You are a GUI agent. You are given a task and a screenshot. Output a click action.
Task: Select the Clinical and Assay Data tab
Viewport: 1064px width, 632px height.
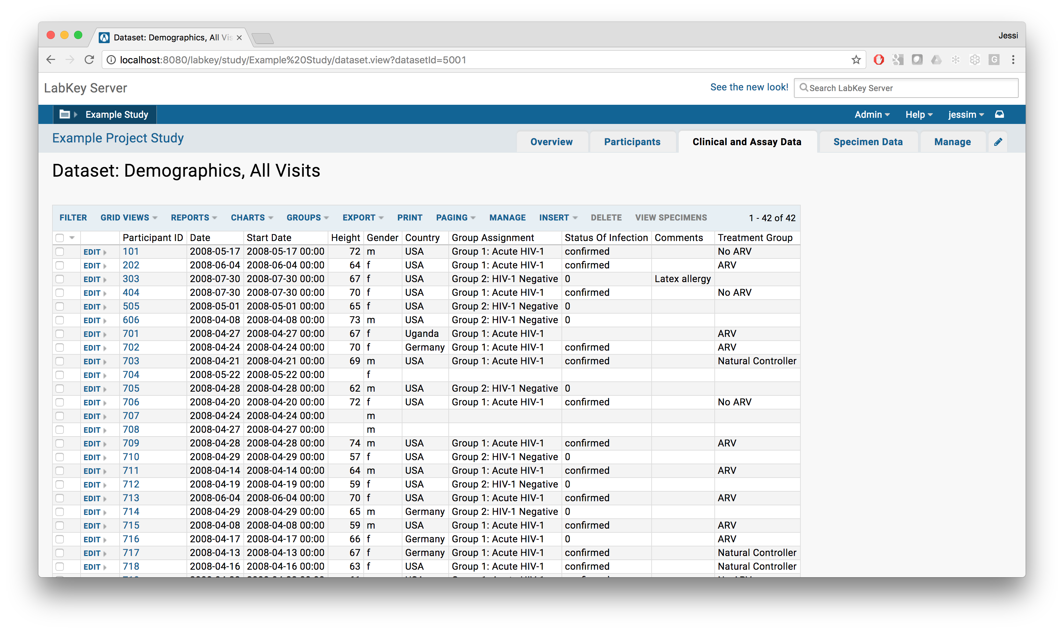coord(747,142)
